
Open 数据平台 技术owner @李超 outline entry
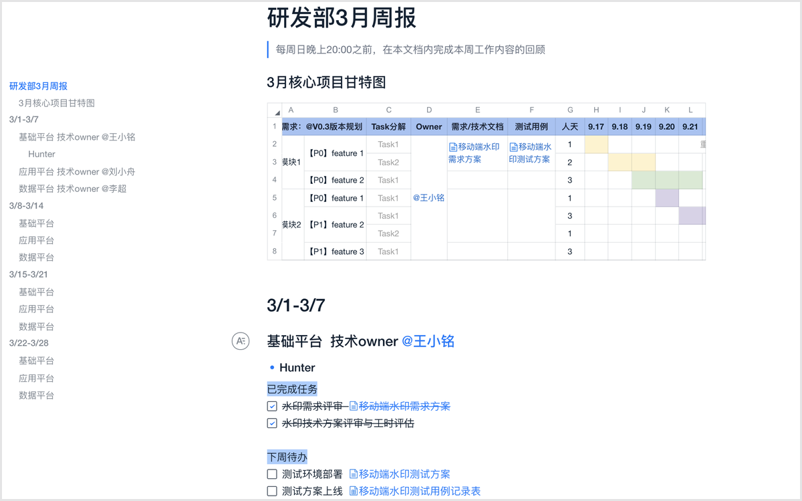[x=72, y=189]
